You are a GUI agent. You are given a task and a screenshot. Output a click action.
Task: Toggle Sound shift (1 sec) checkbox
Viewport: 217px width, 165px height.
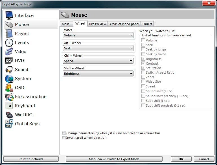143,91
